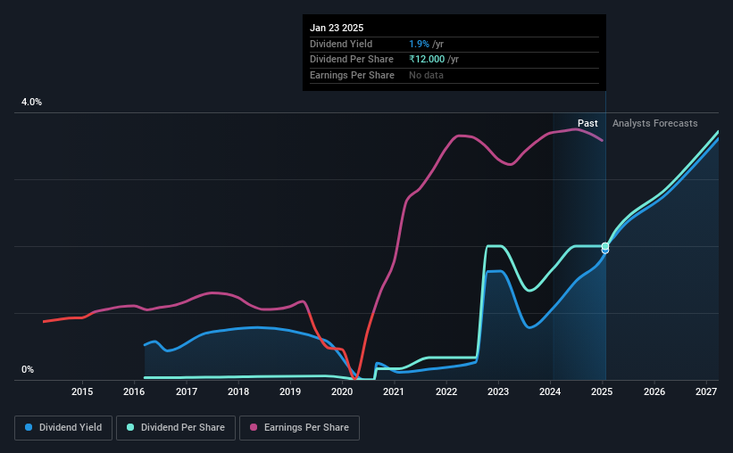Click the 2023 x-axis year label

tap(498, 391)
